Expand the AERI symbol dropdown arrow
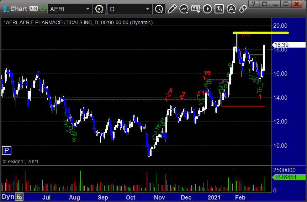This screenshot has width=307, height=202. tap(88, 9)
